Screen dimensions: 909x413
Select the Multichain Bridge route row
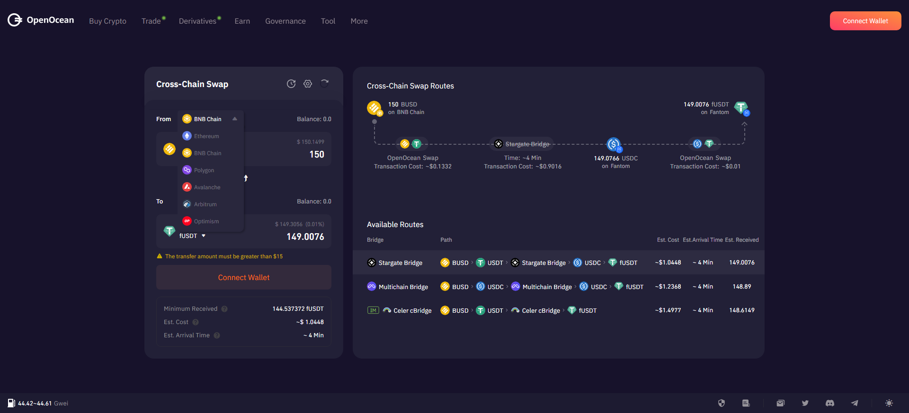pos(558,287)
